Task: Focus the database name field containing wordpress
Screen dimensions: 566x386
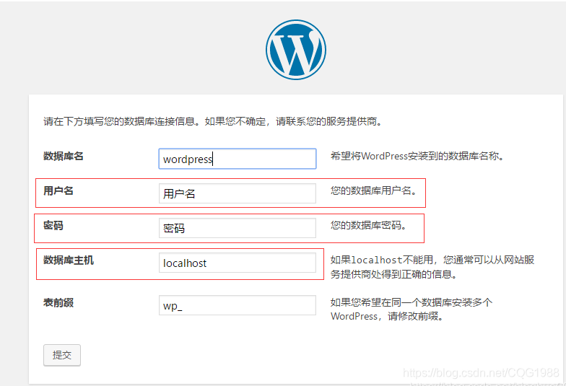Action: click(x=238, y=159)
